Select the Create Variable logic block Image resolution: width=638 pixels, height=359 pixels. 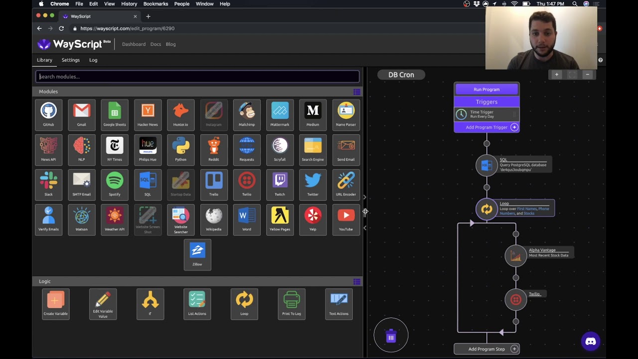[x=55, y=304]
